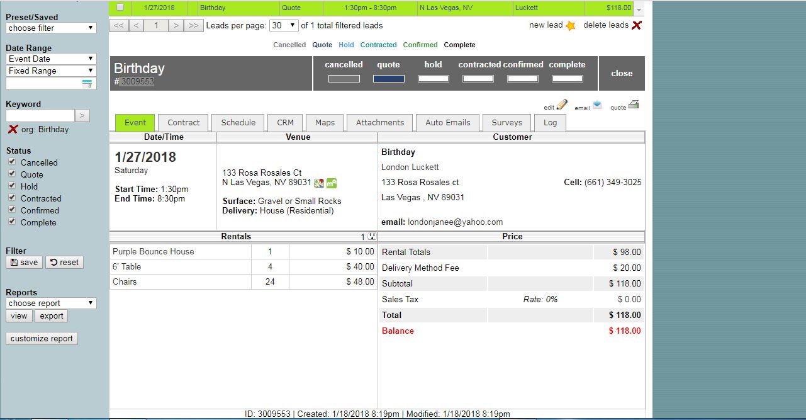Click the quote printer icon

[x=634, y=105]
